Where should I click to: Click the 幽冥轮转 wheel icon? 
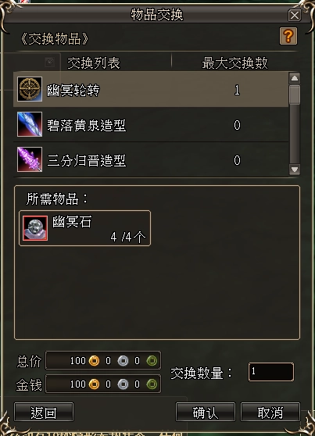click(30, 89)
